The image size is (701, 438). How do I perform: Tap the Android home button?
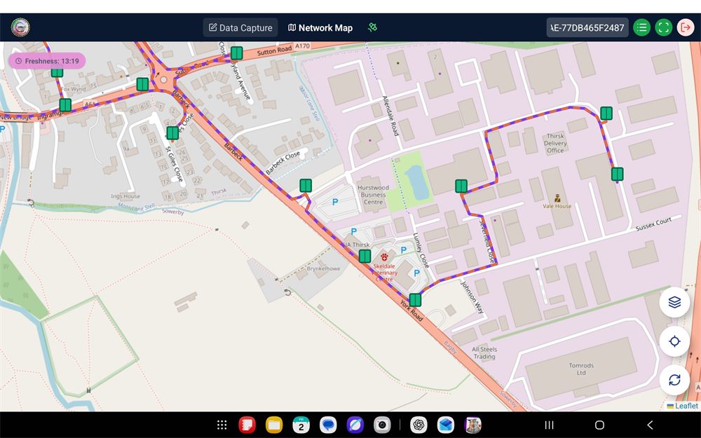[x=599, y=425]
